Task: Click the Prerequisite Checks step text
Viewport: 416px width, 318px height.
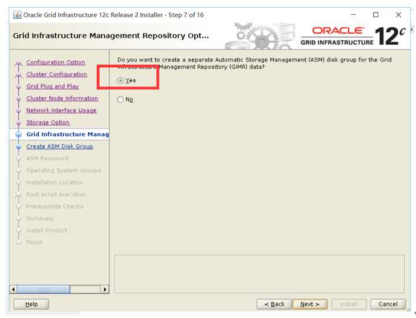Action: [x=55, y=206]
